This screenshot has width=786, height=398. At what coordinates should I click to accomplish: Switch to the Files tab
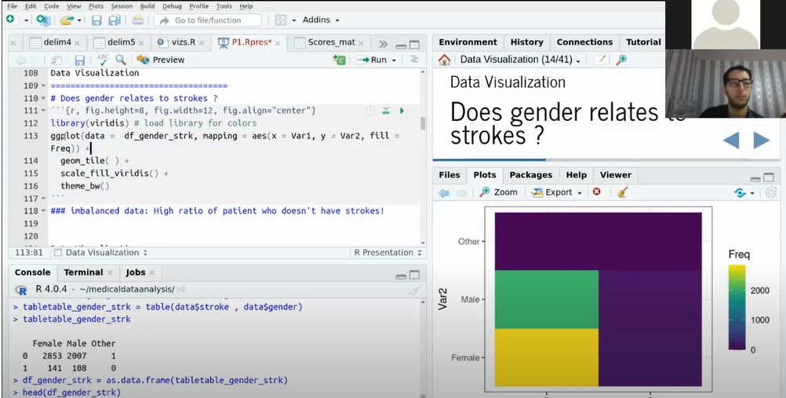(x=449, y=174)
